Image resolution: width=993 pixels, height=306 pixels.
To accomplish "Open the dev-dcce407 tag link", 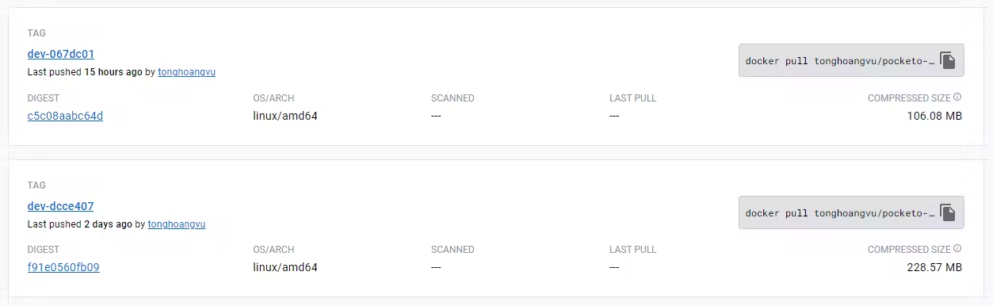I will click(60, 206).
